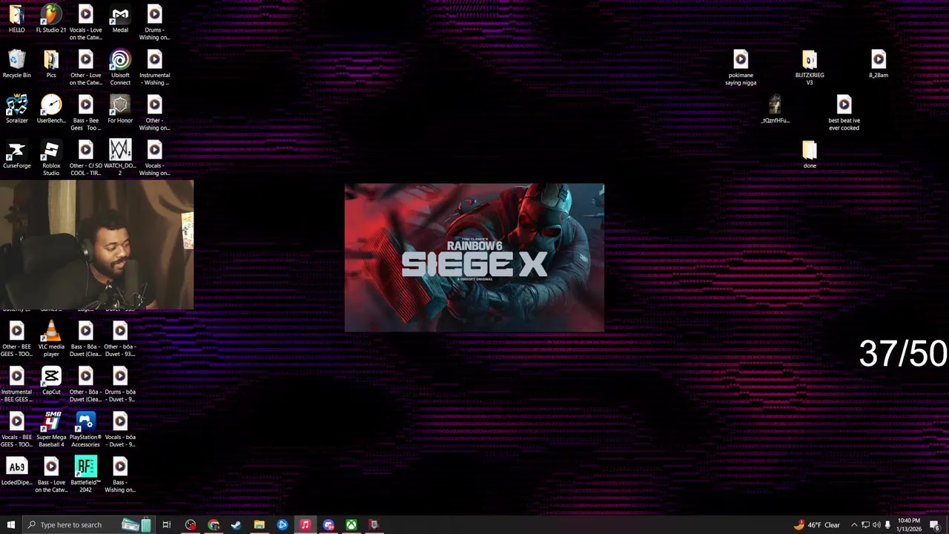Screen dimensions: 949x534
Task: Select Other - Love on the Catw file
Action: click(85, 68)
